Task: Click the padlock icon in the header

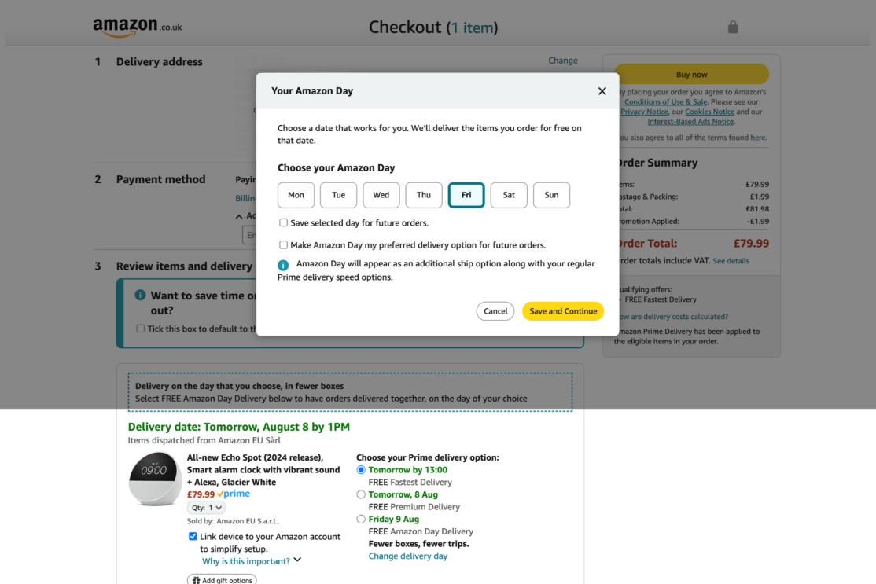Action: click(x=732, y=26)
